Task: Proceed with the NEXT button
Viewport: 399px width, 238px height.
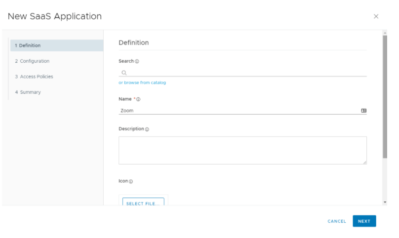Action: pos(364,221)
